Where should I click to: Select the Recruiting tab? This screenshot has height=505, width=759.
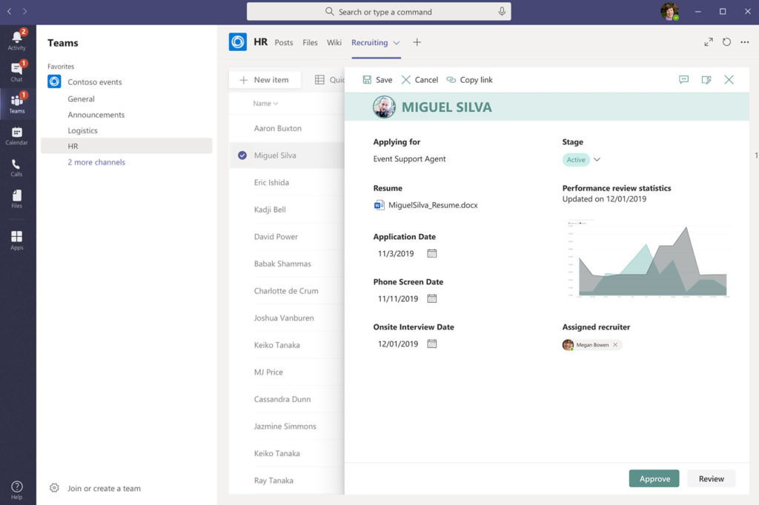369,42
